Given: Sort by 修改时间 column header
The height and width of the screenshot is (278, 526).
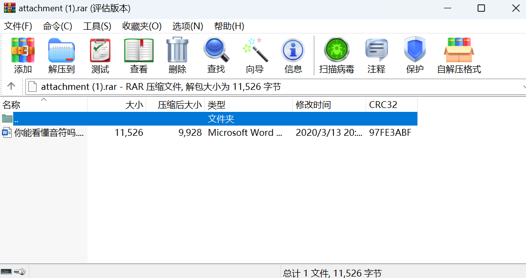Looking at the screenshot, I should pos(329,105).
